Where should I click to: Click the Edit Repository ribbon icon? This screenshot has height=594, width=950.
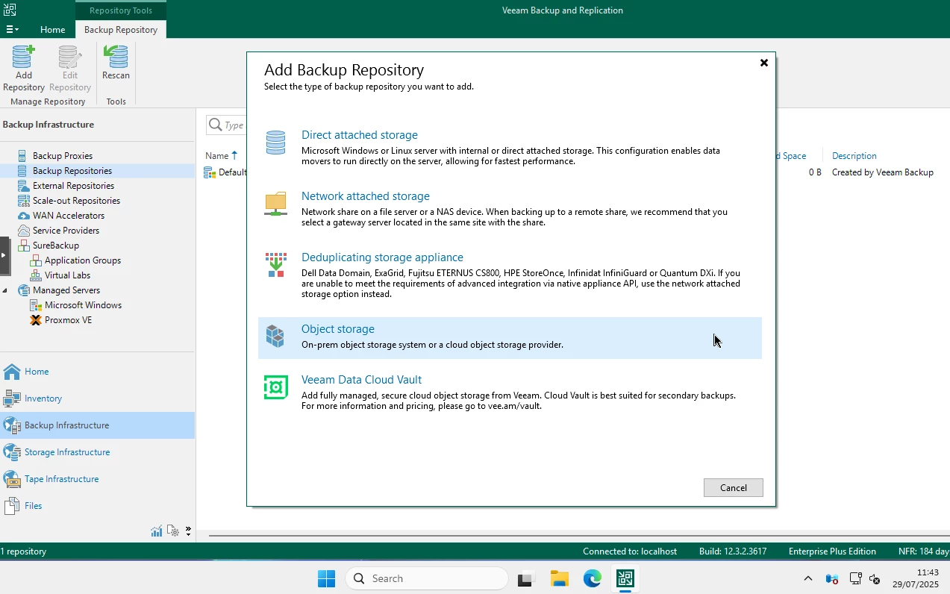click(x=69, y=57)
